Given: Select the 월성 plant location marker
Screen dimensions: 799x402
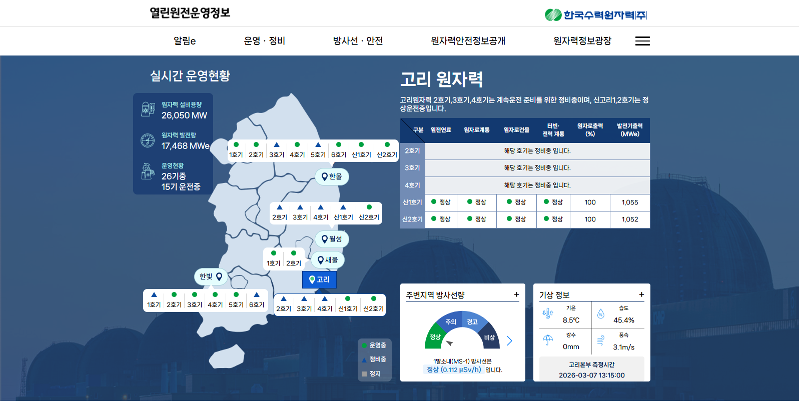Looking at the screenshot, I should pos(332,239).
